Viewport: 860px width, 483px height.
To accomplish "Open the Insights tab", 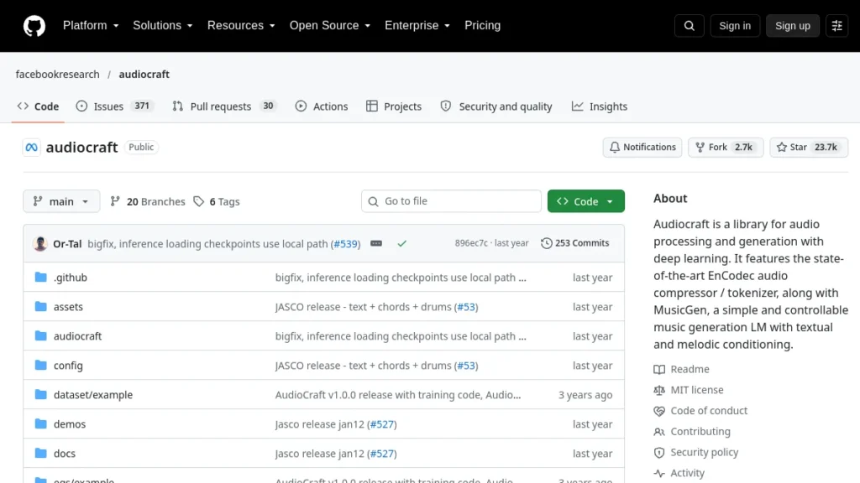I will click(x=600, y=106).
